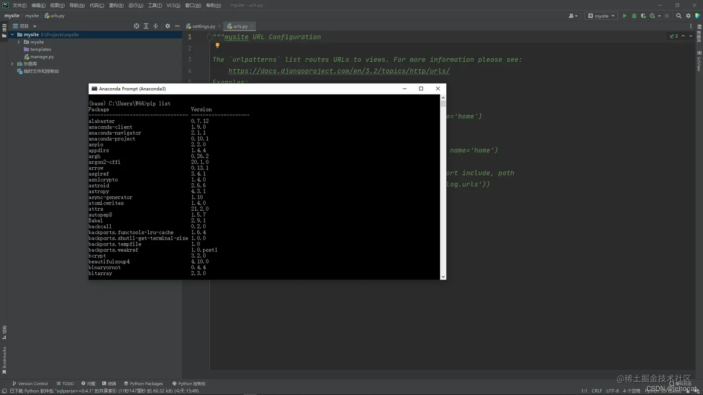Click the inspection checkmark showing 3 problems
The image size is (703, 395).
click(x=673, y=36)
